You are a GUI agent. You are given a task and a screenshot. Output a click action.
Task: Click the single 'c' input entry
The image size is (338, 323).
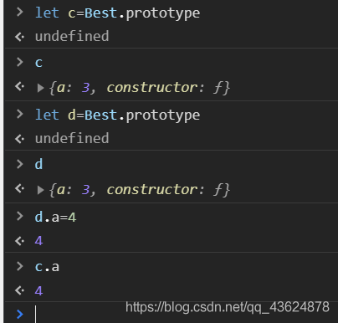coord(38,63)
